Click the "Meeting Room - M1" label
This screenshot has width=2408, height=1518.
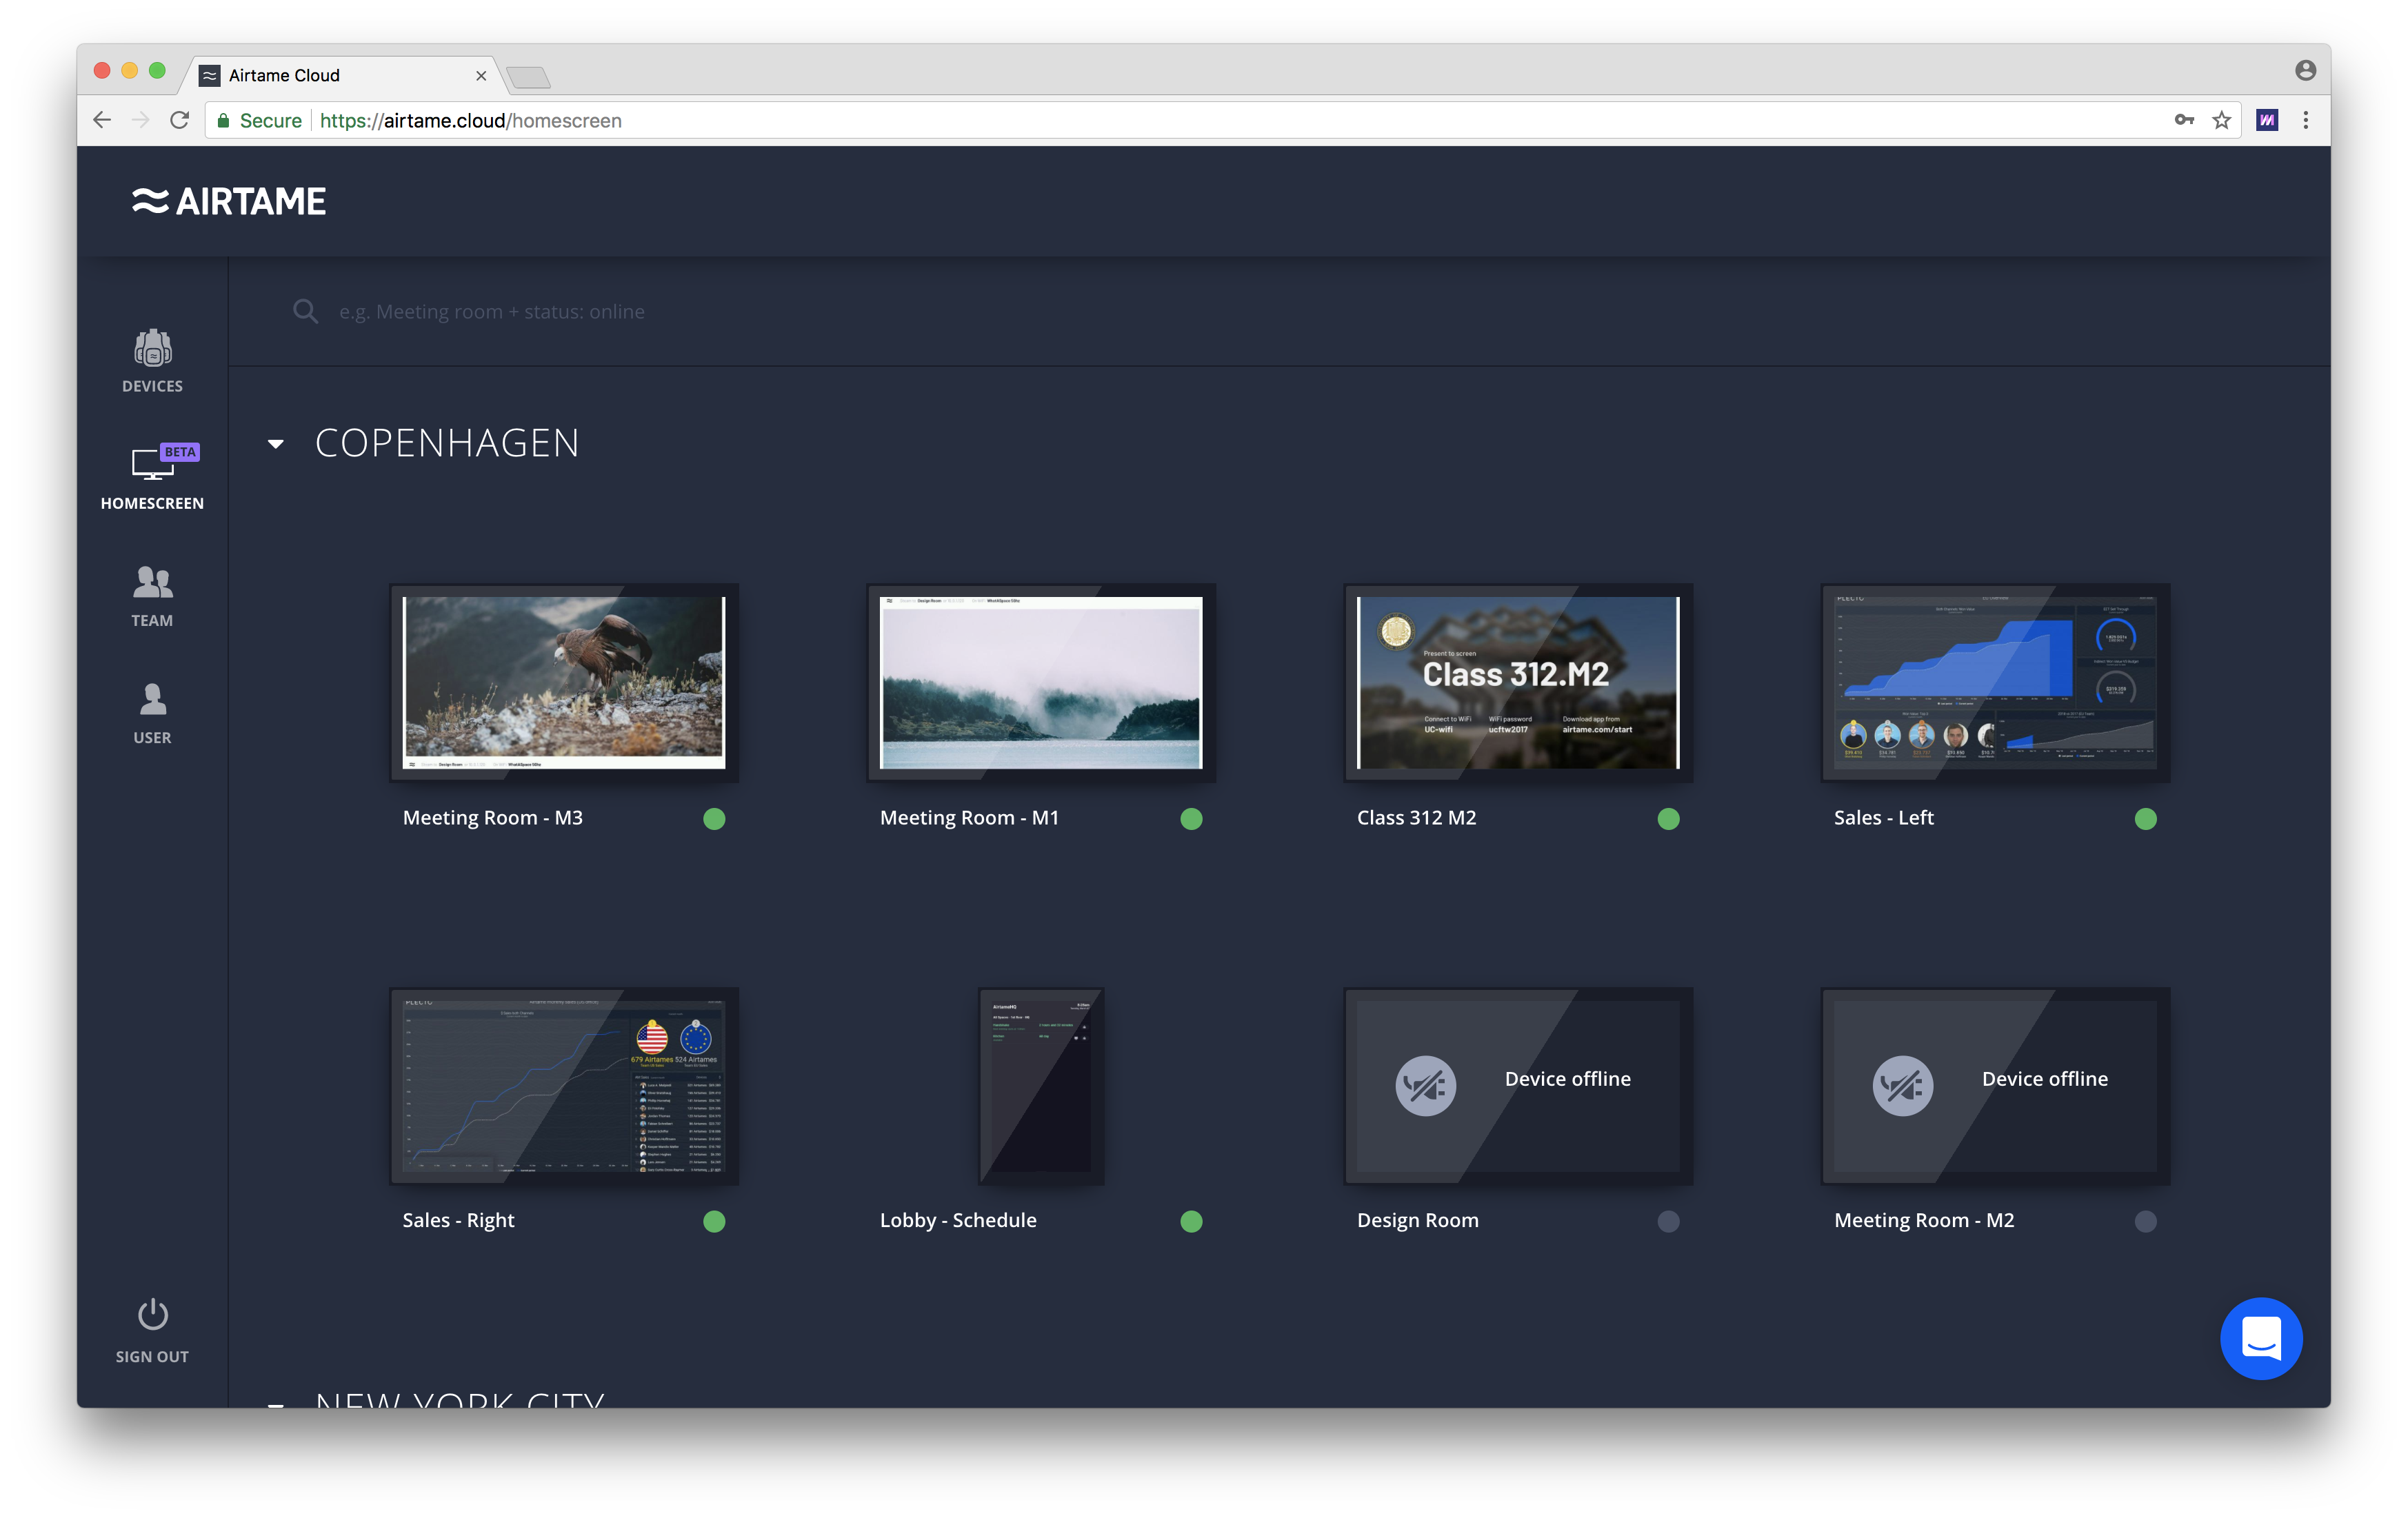[969, 818]
